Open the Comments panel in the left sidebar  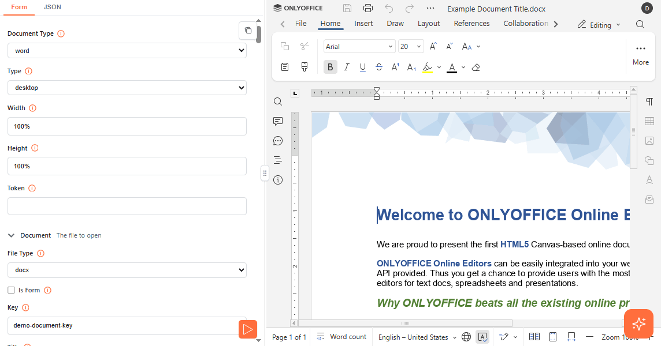[x=278, y=121]
